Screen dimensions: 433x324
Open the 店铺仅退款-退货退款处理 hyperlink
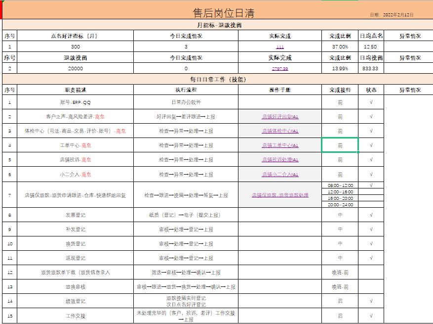pyautogui.click(x=281, y=195)
